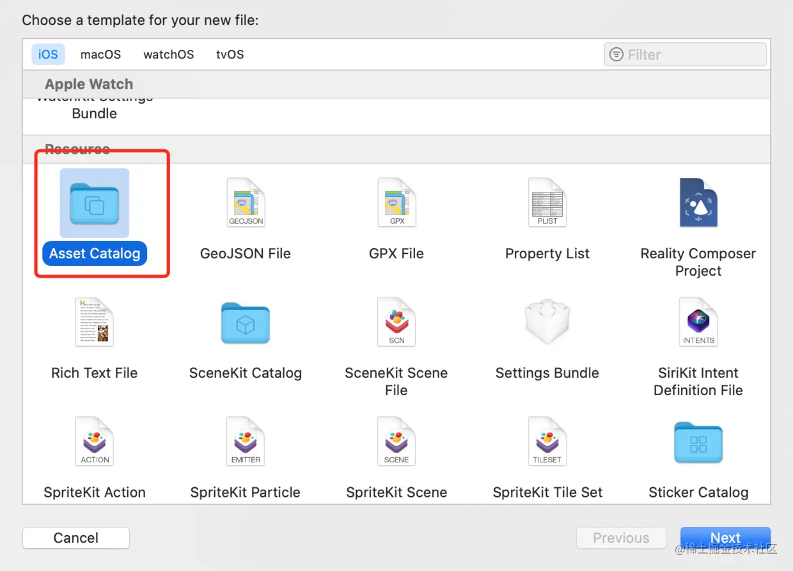Click the Asset Catalog label
The width and height of the screenshot is (793, 571).
pos(95,253)
